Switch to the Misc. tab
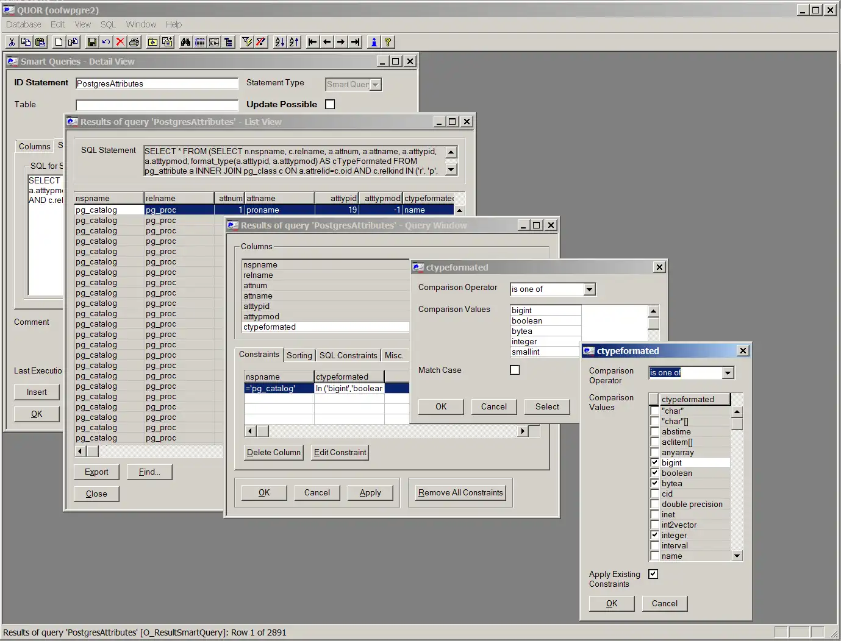 click(x=394, y=355)
